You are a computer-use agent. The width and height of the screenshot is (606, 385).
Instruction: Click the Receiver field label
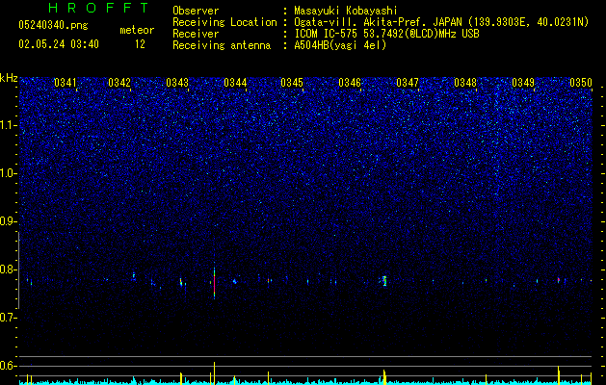[196, 34]
